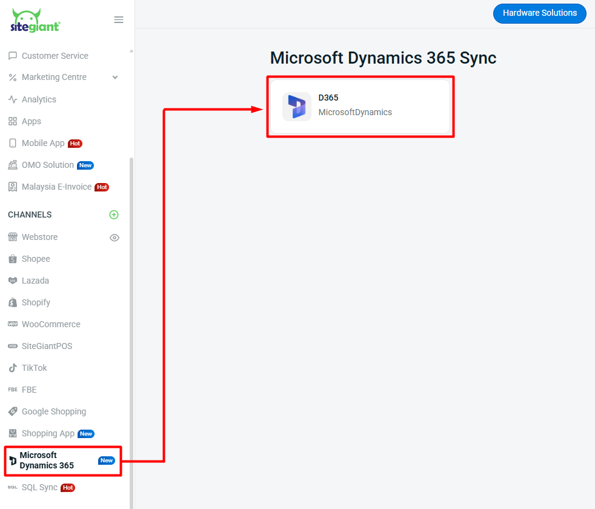Screen dimensions: 595x509
Task: Add a channel with green plus icon
Action: point(114,215)
